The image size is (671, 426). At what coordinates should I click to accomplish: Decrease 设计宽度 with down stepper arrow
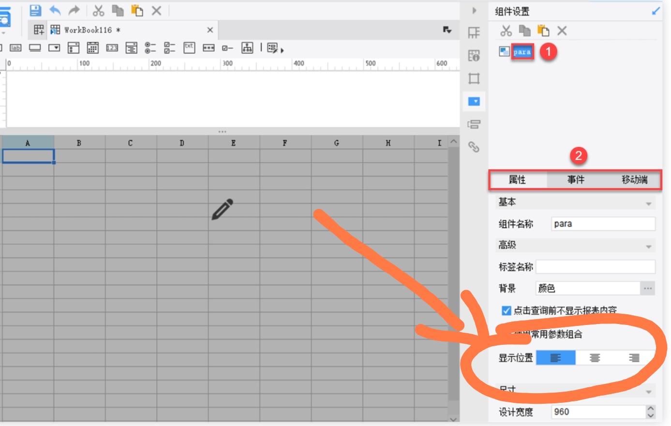click(x=651, y=415)
